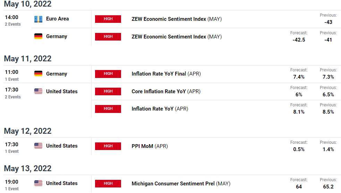Expand the 2 Events label on May 11
This screenshot has width=341, height=193.
[x=13, y=97]
